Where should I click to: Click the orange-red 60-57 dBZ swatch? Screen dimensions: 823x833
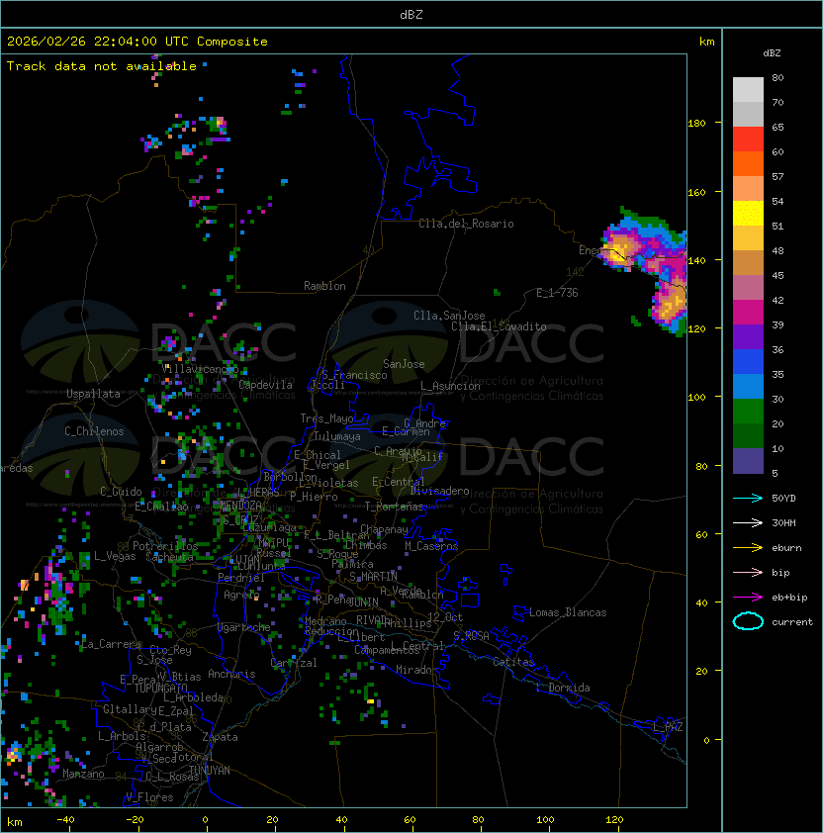pyautogui.click(x=748, y=163)
